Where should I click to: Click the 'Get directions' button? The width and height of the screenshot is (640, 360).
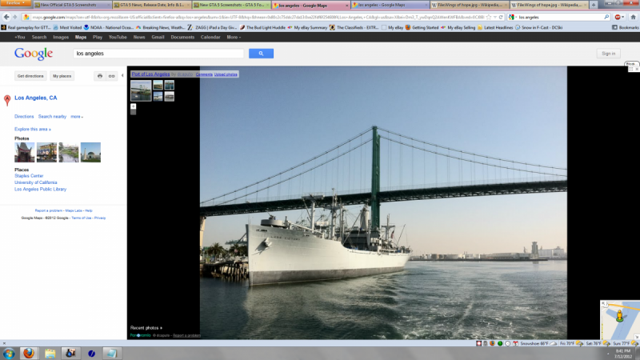pyautogui.click(x=30, y=76)
